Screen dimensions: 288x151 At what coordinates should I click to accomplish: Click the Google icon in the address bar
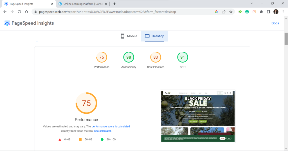click(216, 12)
